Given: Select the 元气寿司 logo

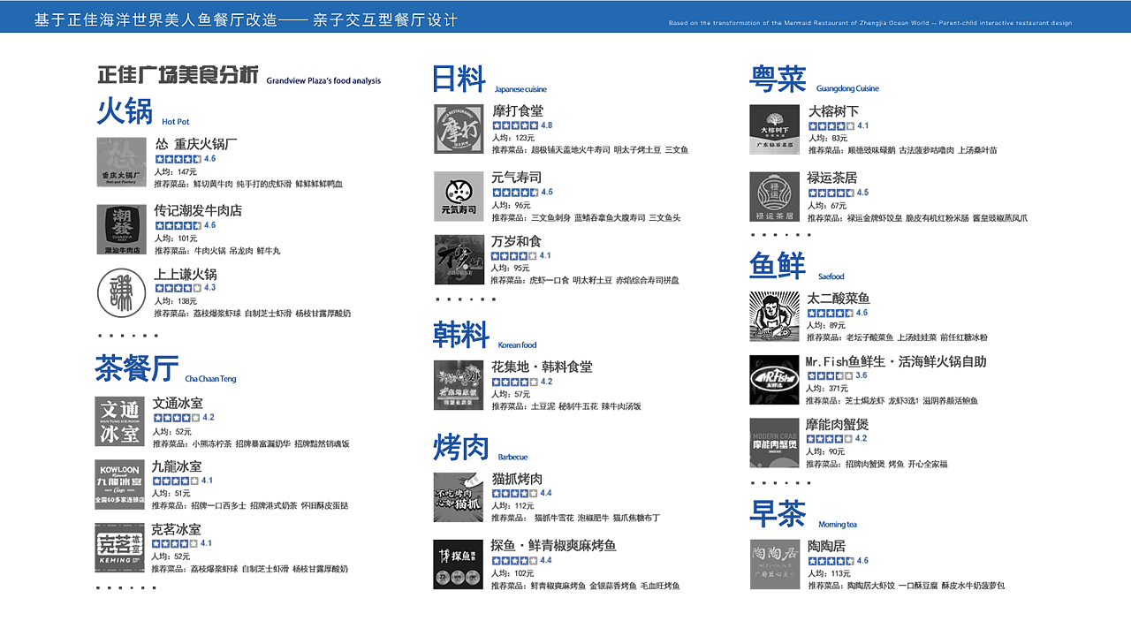Looking at the screenshot, I should tap(459, 196).
